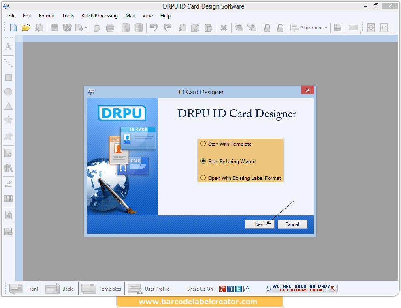Click the Bring to Front layers icon
The width and height of the screenshot is (401, 308).
click(x=239, y=28)
